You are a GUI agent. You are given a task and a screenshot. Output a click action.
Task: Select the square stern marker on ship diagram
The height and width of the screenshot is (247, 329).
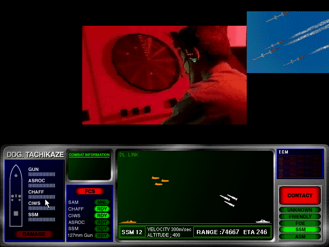point(16,214)
